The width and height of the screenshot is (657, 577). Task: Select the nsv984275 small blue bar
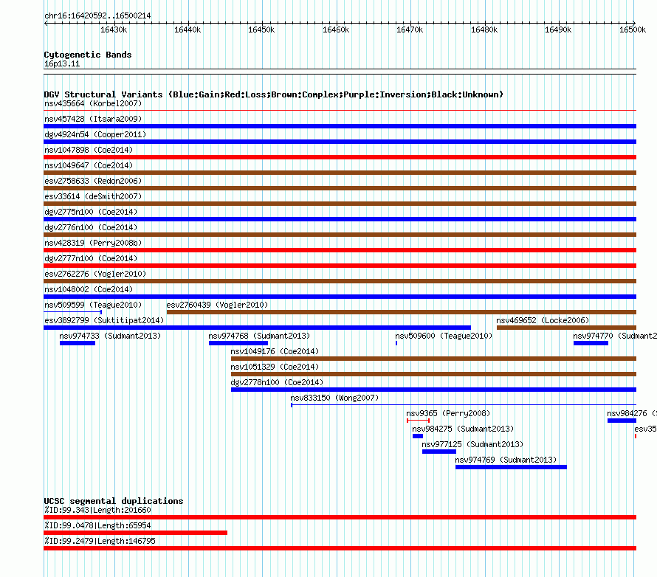418,436
